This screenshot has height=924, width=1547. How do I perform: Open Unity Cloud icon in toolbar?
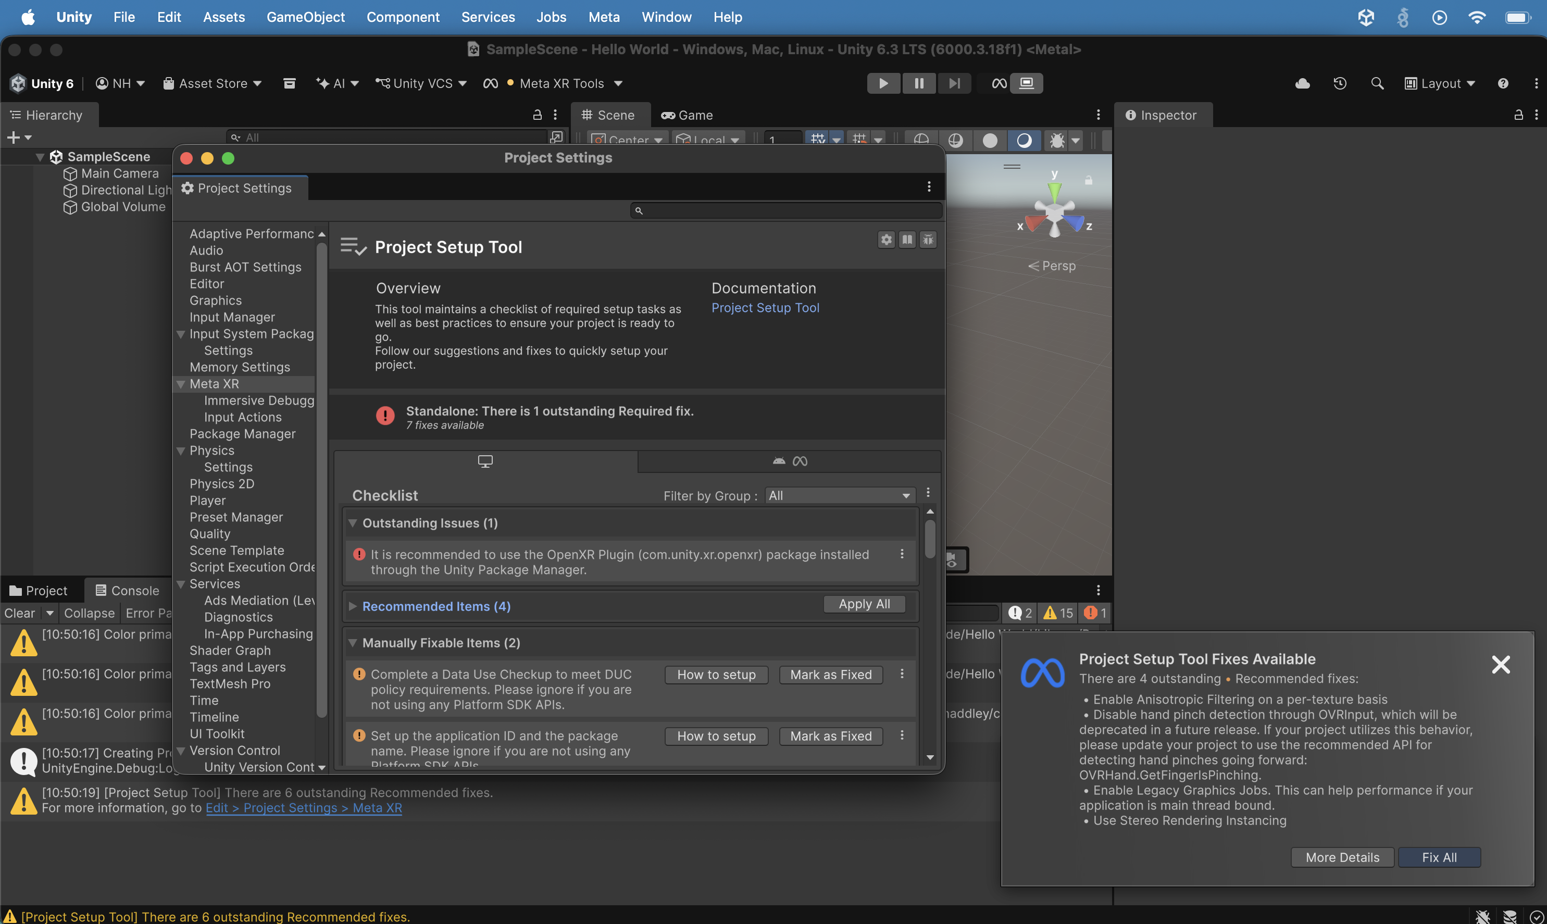click(1302, 83)
